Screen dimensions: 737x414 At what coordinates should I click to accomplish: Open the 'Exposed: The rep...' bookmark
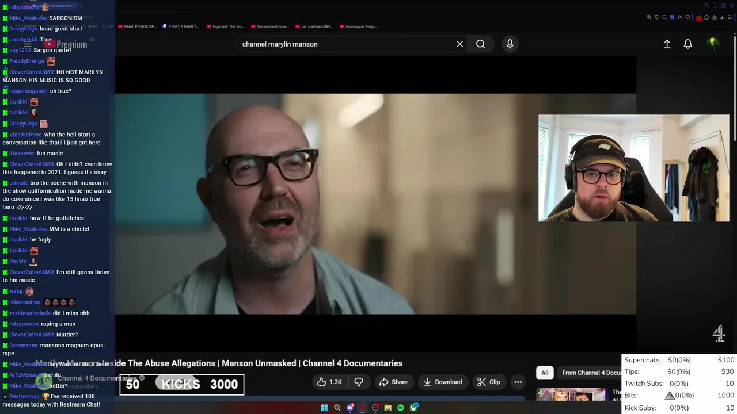(225, 26)
